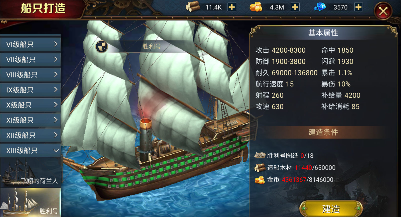Select the 飞翔的荷兰人 ship thumbnail
Image resolution: width=401 pixels, height=217 pixels.
click(31, 173)
